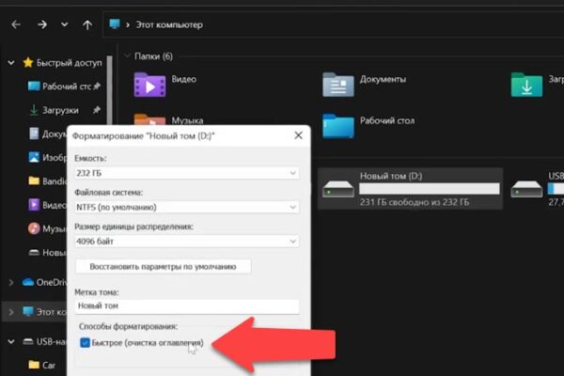Go up one folder level
Image resolution: width=564 pixels, height=376 pixels.
[87, 24]
